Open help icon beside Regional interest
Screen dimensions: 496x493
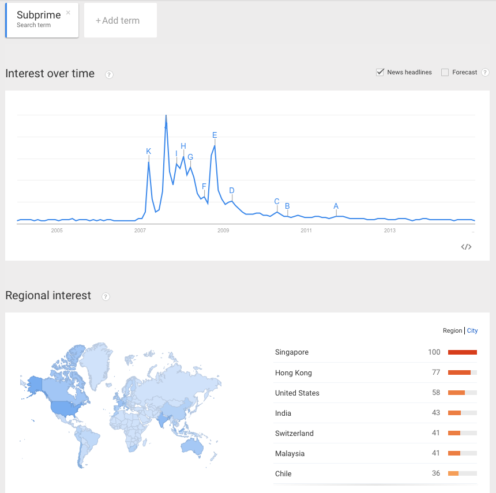pos(106,296)
